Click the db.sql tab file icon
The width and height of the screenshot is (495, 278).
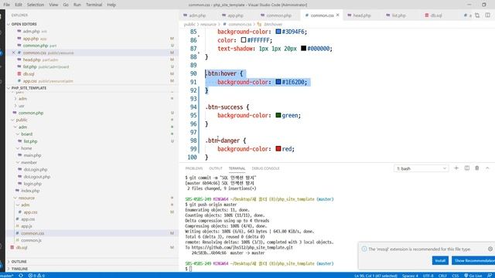point(427,15)
